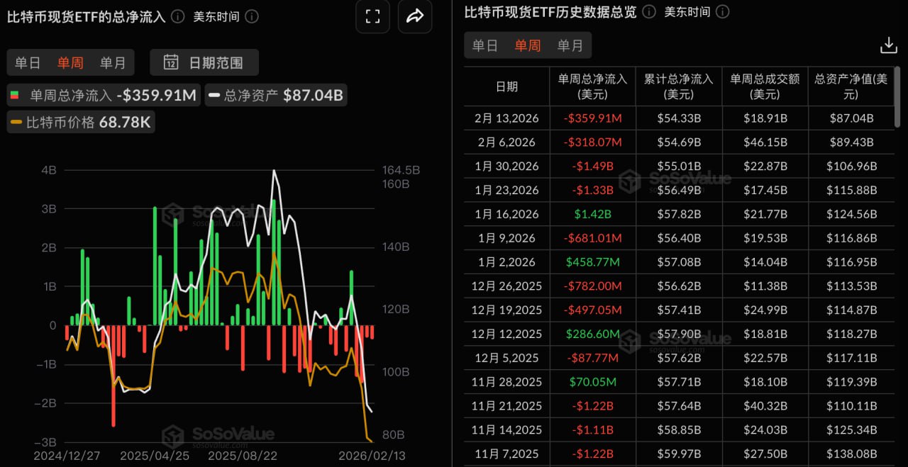Screen dimensions: 908x467
Task: Click the share arrow icon
Action: point(415,17)
